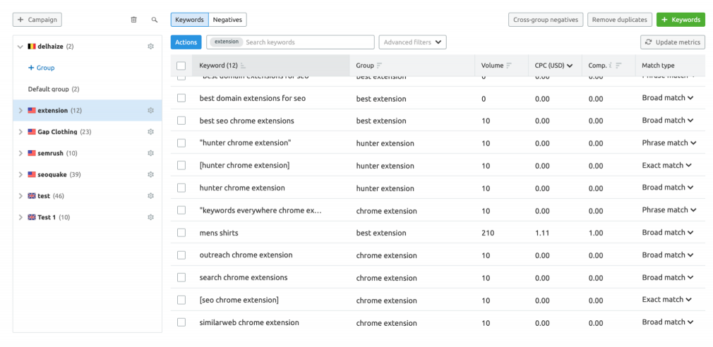Viewport: 713px width, 347px height.
Task: Expand the Gap Clothing campaign
Action: 20,132
